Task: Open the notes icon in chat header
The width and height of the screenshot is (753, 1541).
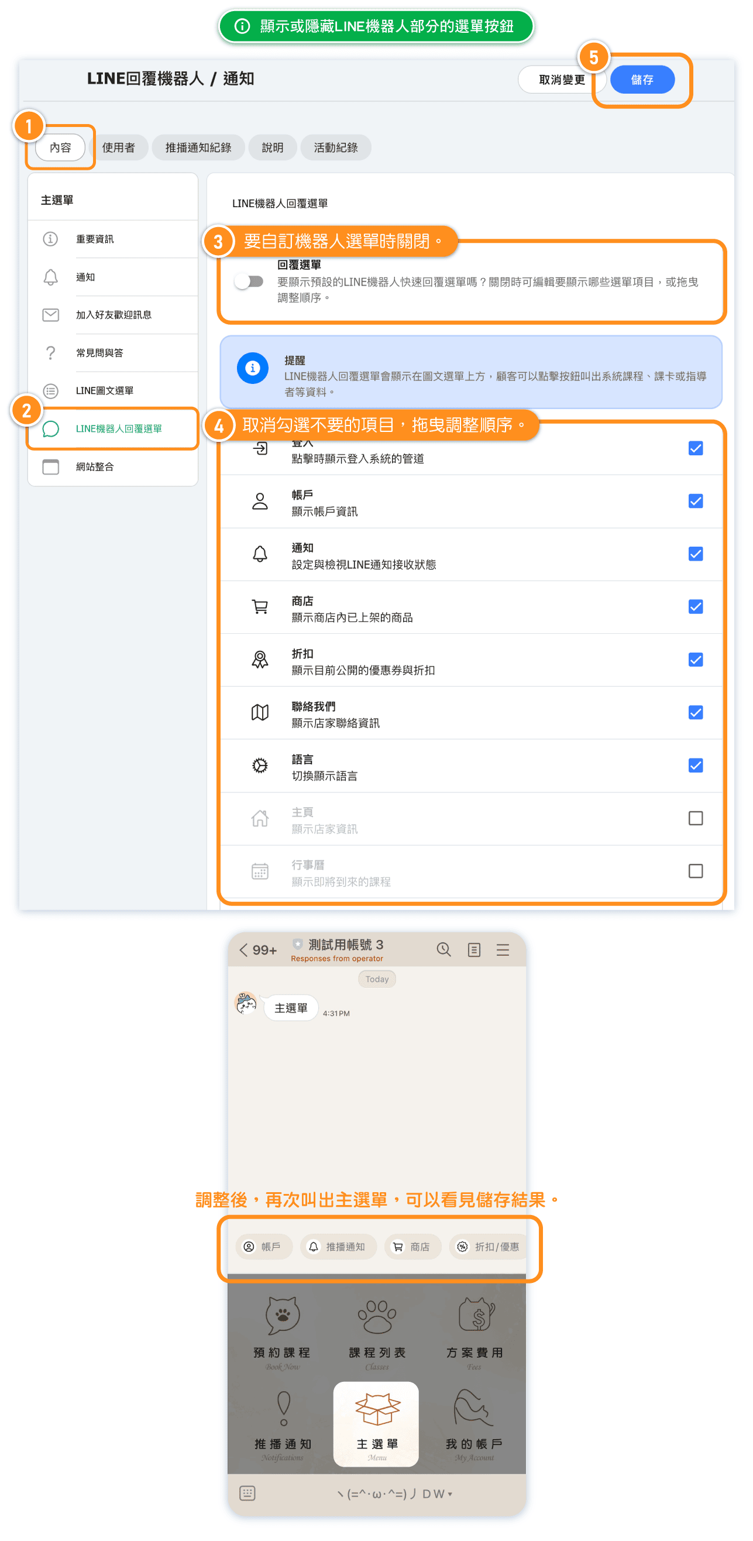Action: (474, 950)
